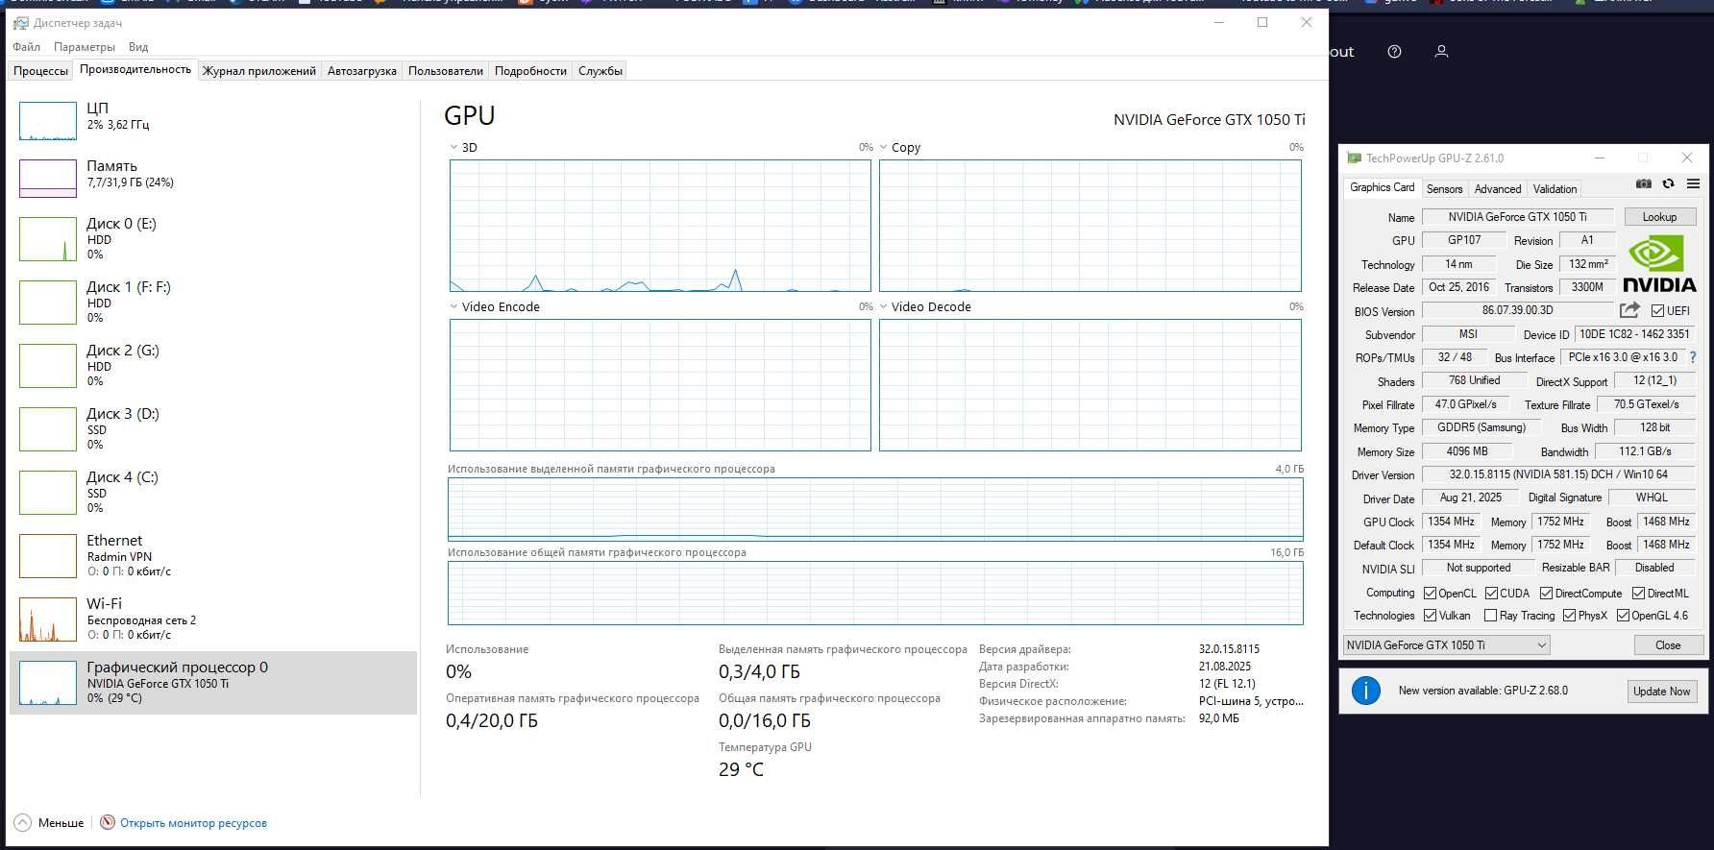
Task: Click the Bus Interface question mark
Action: point(1693,357)
